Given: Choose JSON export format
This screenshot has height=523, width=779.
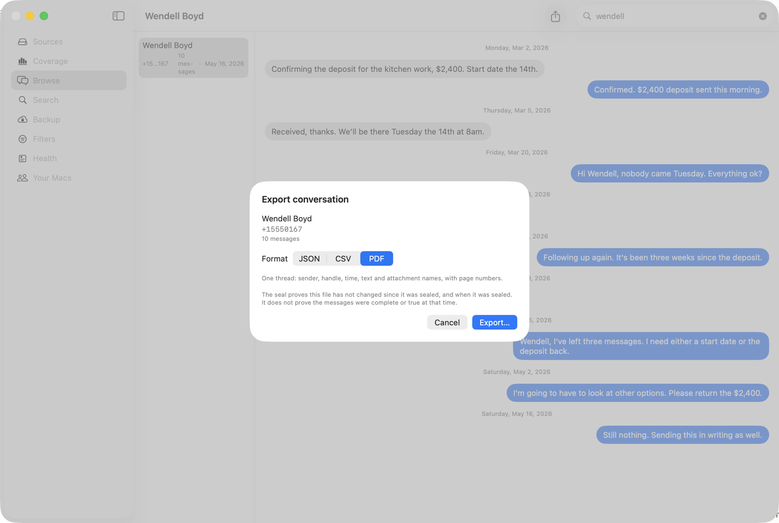Looking at the screenshot, I should click(309, 259).
